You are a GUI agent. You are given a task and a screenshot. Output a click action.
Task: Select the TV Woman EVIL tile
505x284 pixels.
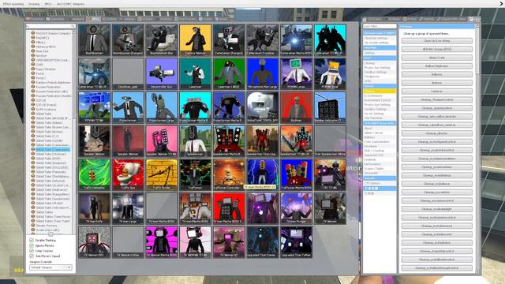pyautogui.click(x=94, y=242)
